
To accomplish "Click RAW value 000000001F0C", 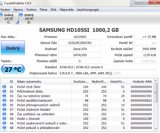I will tap(141, 96).
